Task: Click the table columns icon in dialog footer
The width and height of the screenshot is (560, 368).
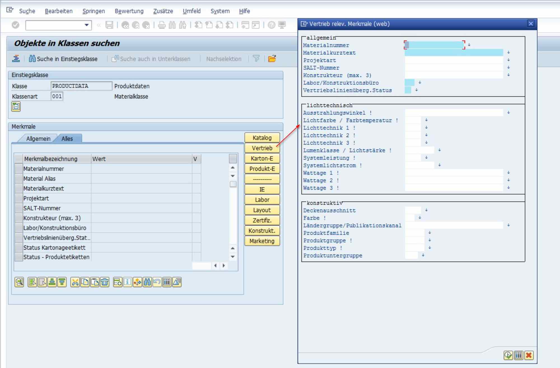Action: click(519, 355)
